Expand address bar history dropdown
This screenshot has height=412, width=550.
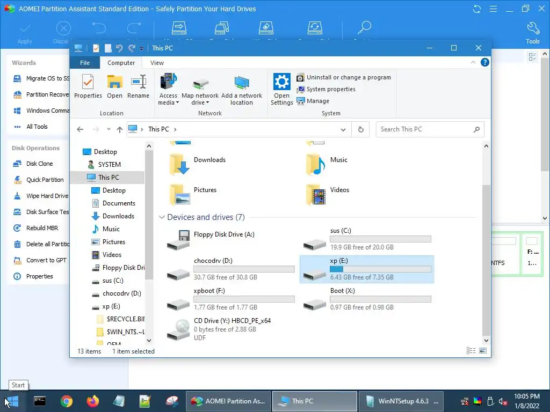(x=343, y=130)
